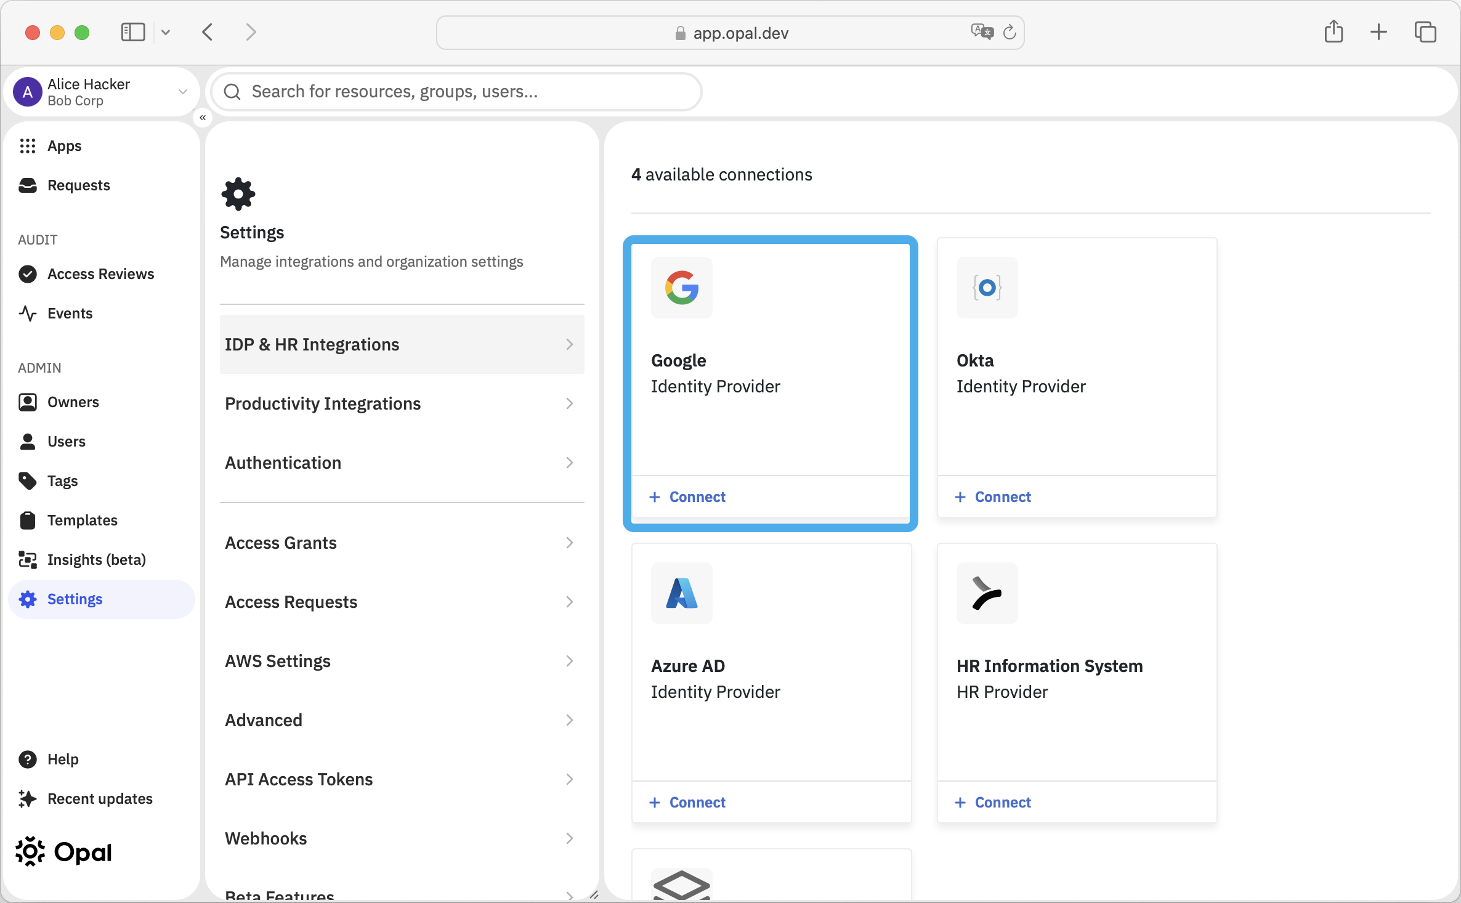Click the Users person icon
The height and width of the screenshot is (903, 1461).
(28, 442)
